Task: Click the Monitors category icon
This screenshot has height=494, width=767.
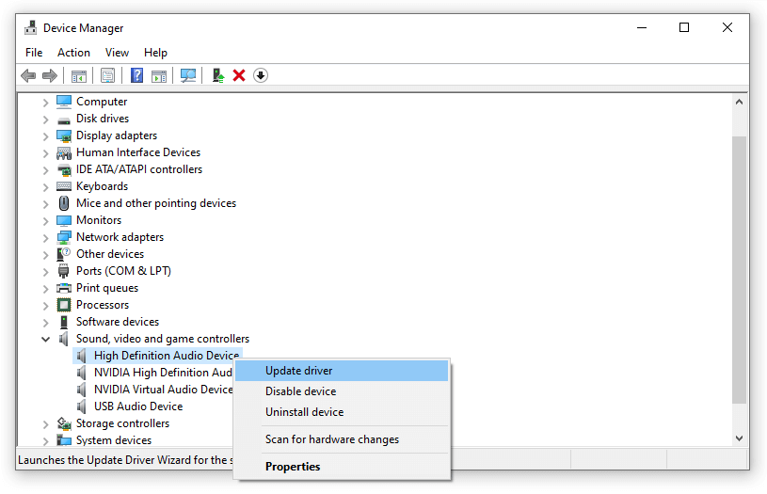Action: [64, 220]
